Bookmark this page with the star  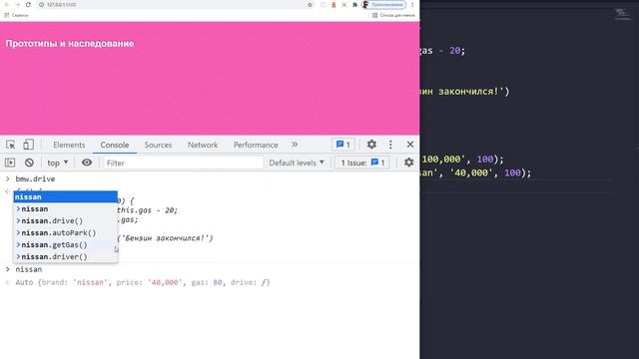310,5
